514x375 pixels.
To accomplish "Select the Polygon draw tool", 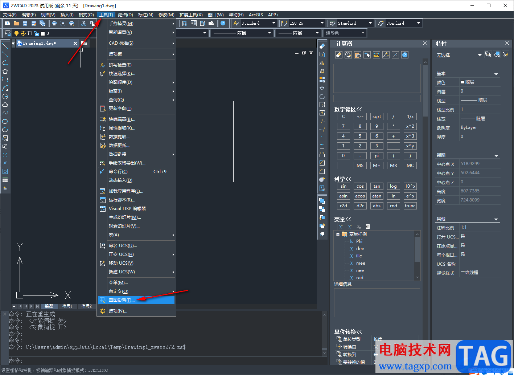I will point(5,71).
